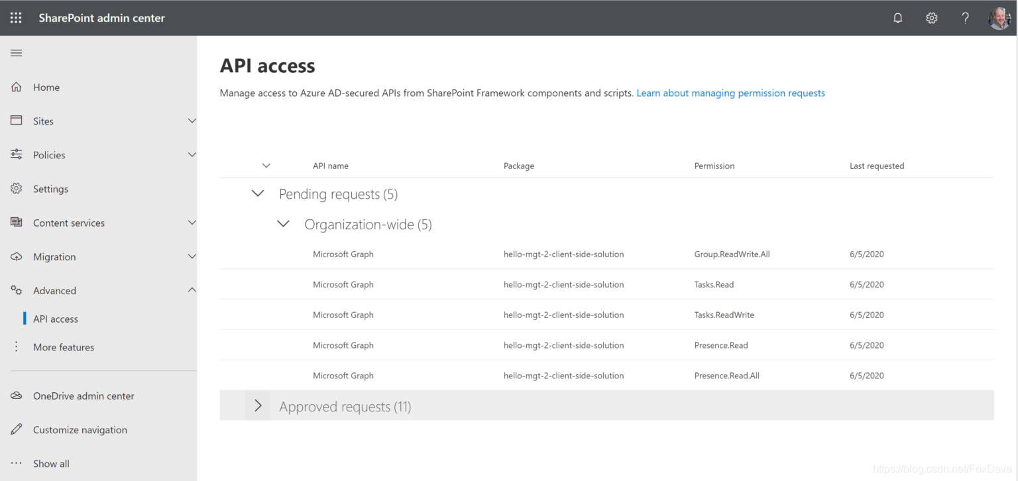
Task: Collapse the Organization-wide group
Action: pyautogui.click(x=283, y=224)
